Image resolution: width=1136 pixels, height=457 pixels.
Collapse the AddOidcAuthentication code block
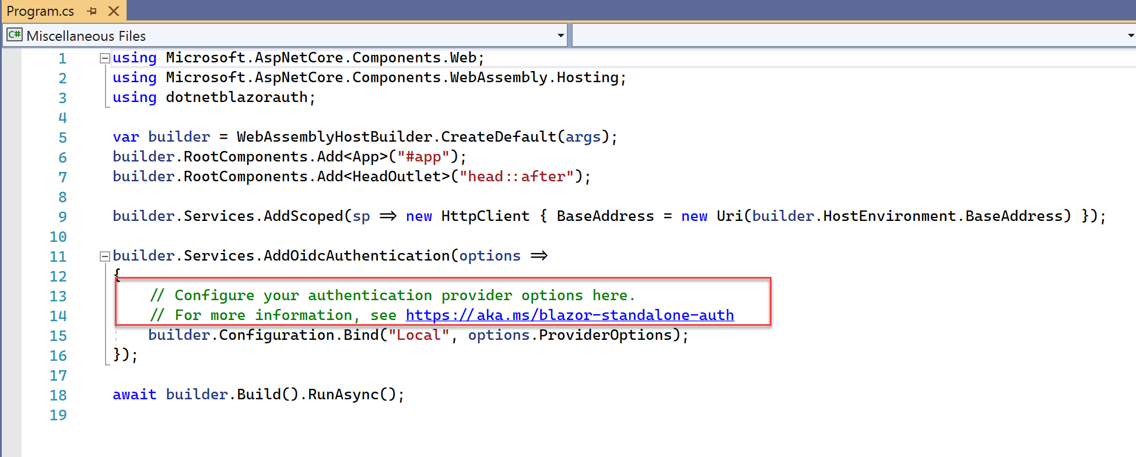[x=104, y=256]
